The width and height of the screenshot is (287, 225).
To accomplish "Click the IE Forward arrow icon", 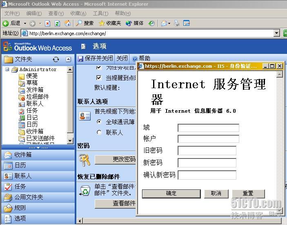I will point(32,23).
